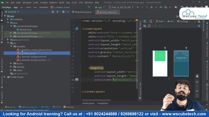
Task: Open the Pixel device preview dropdown
Action: (x=160, y=21)
